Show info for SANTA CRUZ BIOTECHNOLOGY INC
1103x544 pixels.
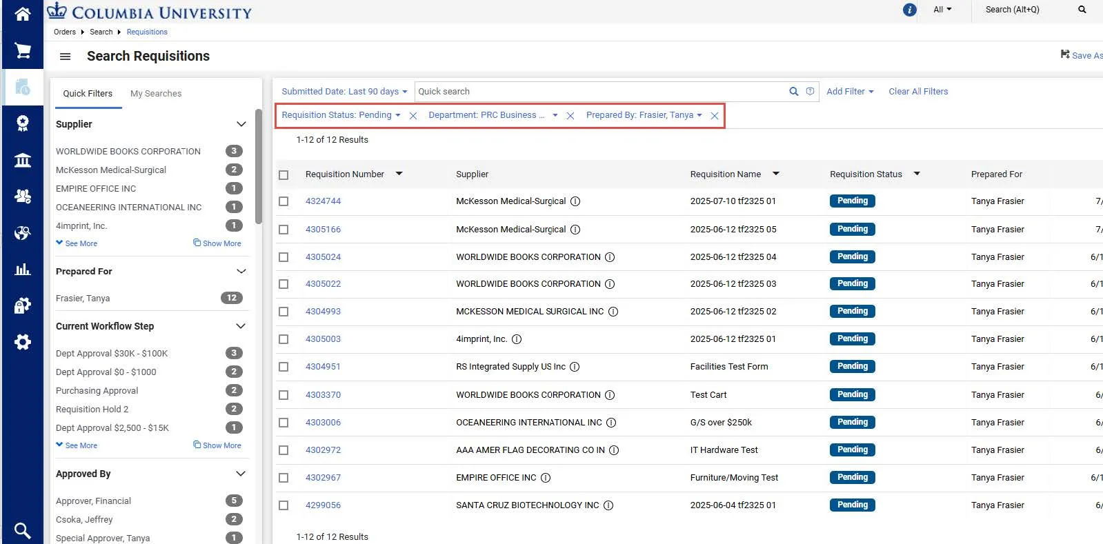(608, 505)
